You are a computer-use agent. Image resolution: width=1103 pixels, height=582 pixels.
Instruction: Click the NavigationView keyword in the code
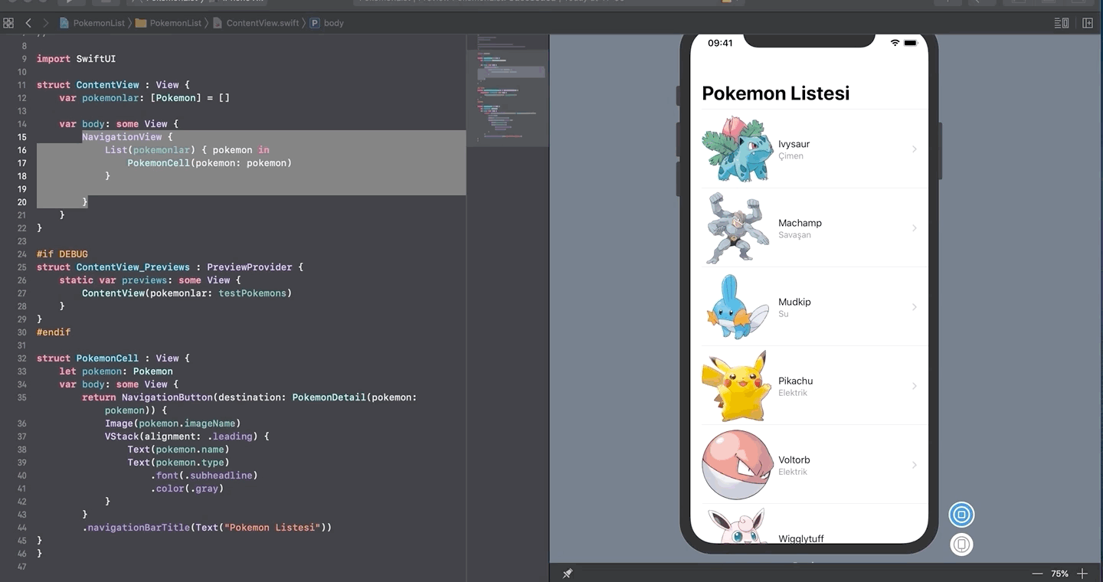tap(122, 137)
